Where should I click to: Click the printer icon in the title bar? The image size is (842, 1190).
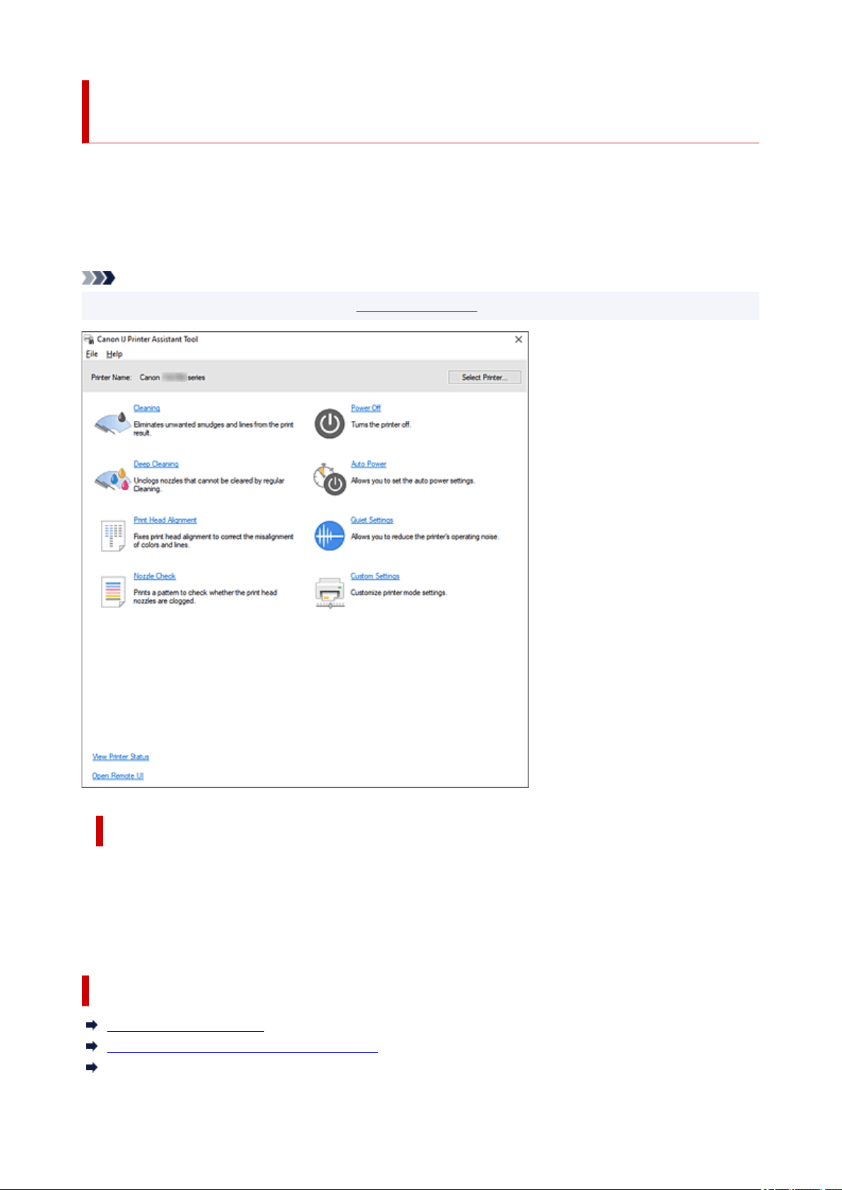[x=89, y=339]
